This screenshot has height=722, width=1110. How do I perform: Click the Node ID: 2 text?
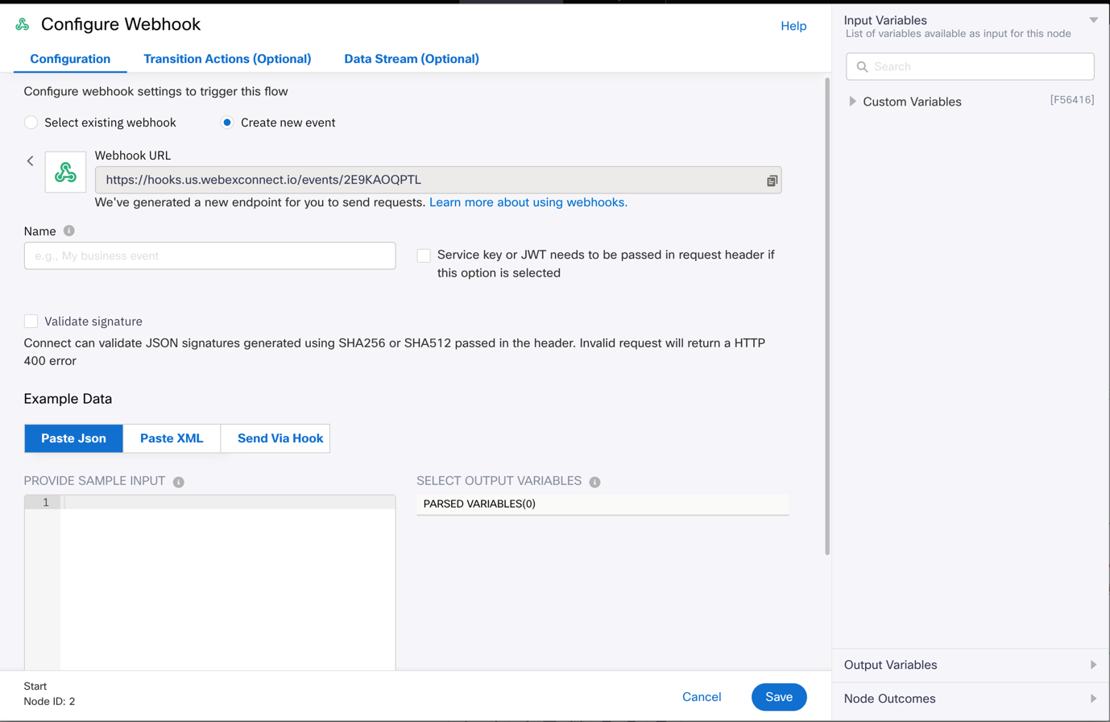click(x=49, y=702)
